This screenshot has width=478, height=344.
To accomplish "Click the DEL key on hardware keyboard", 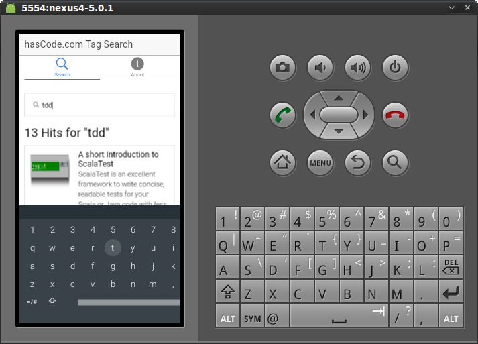I will [x=451, y=267].
